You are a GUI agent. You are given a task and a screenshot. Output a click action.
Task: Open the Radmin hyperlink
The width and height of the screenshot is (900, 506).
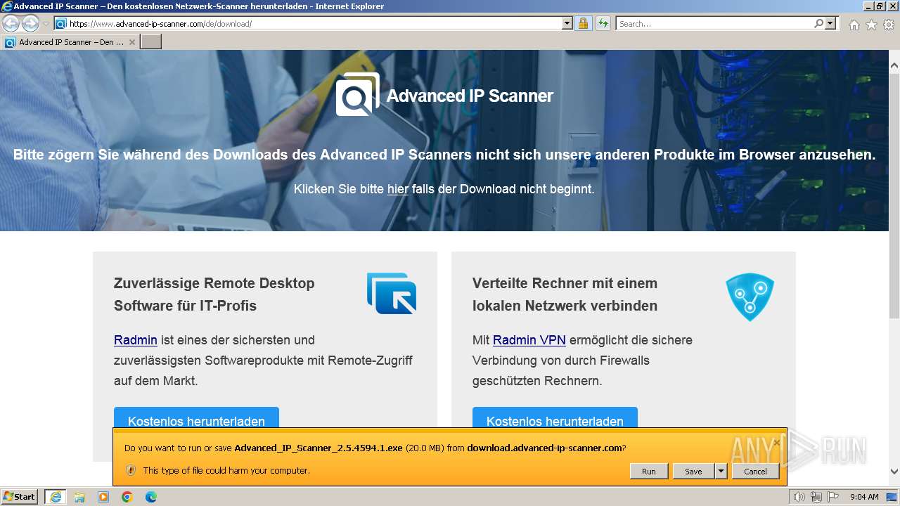click(136, 340)
